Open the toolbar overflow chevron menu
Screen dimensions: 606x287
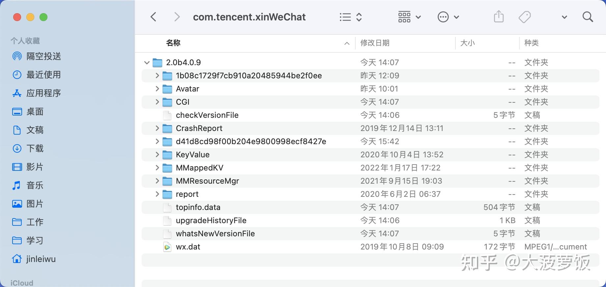point(564,17)
